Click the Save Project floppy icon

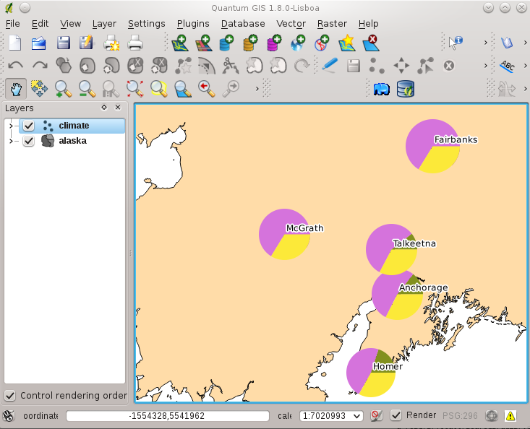coord(63,43)
